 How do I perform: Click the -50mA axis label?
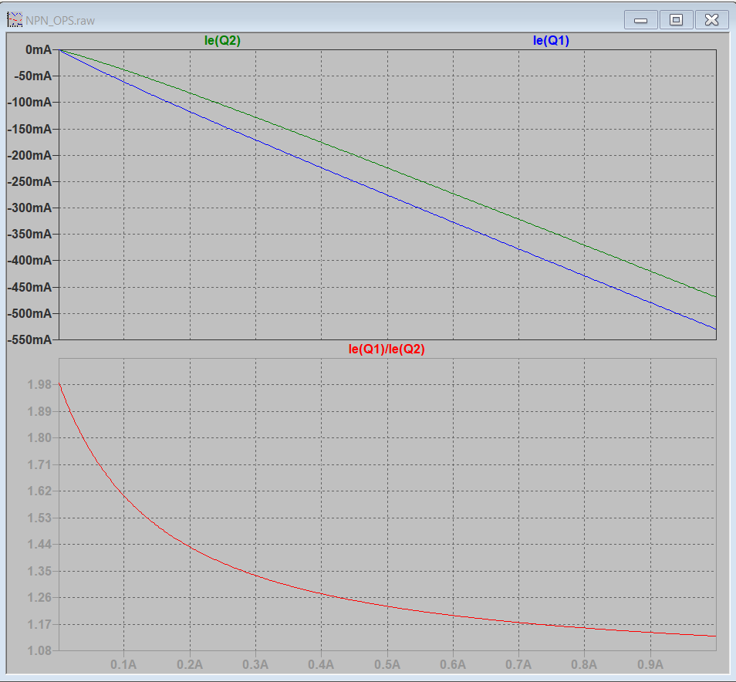pos(33,76)
